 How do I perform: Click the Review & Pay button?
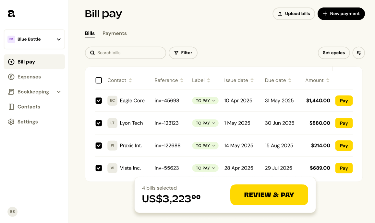[x=269, y=195]
